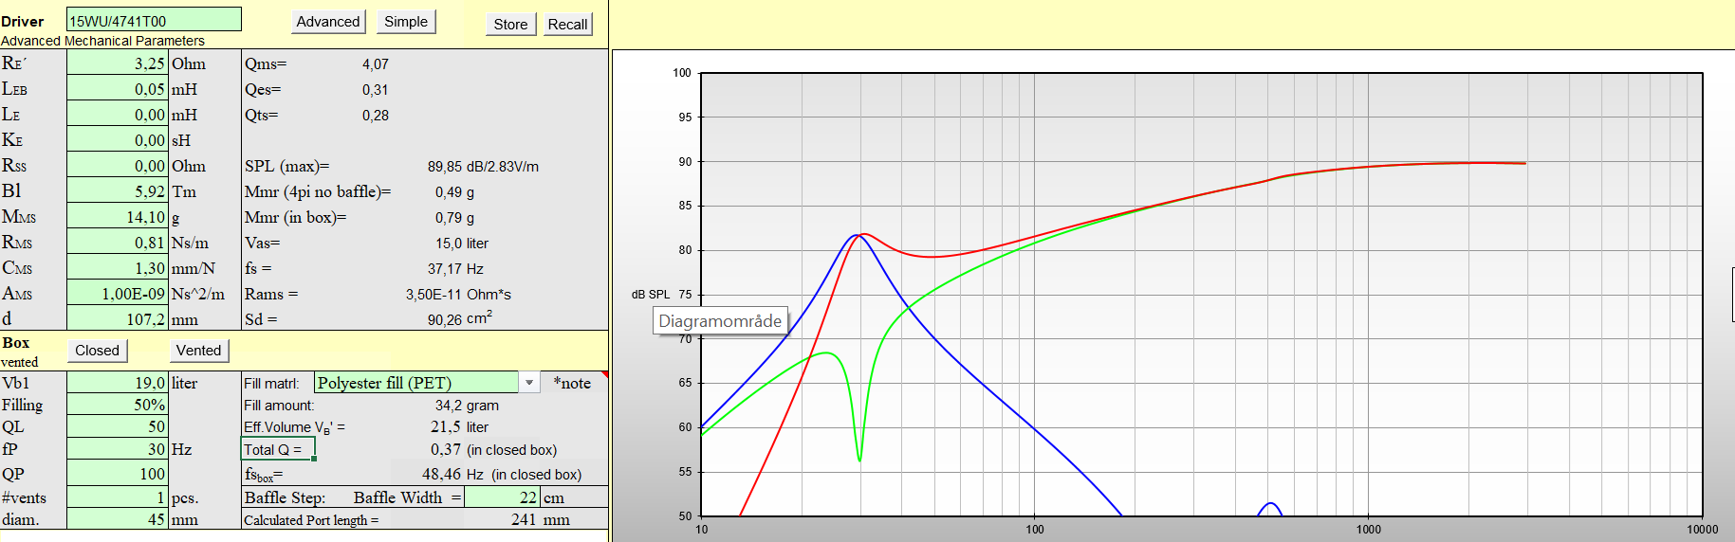Select the Vb1 box volume field
This screenshot has height=542, width=1735.
[118, 383]
